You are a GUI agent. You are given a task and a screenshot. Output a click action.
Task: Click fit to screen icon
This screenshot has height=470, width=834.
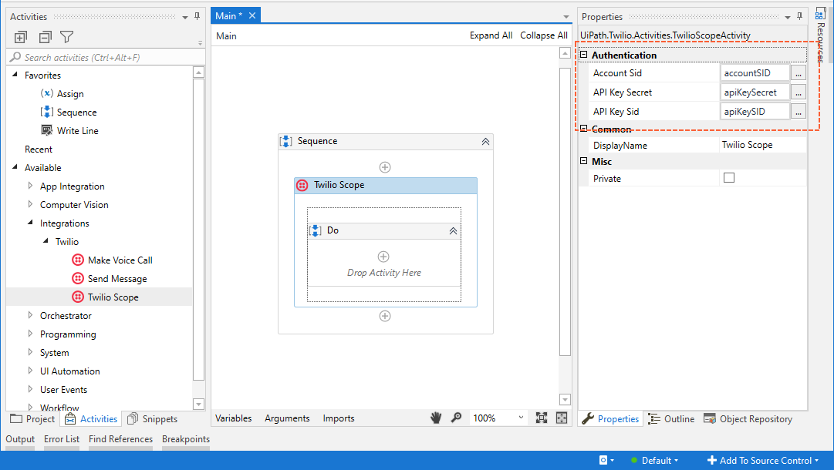coord(542,418)
